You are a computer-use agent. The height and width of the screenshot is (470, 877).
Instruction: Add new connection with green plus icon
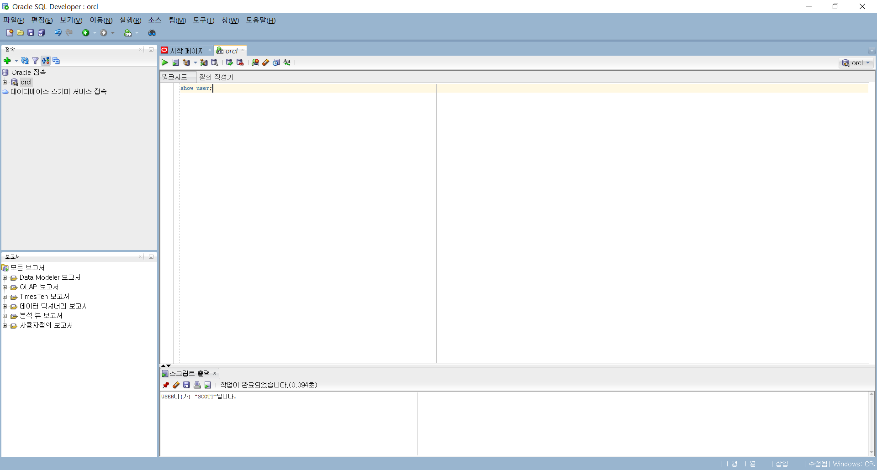tap(7, 61)
